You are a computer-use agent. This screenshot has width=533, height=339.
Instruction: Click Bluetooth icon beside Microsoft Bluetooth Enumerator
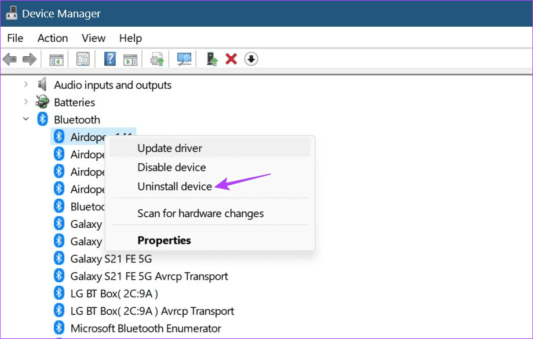tap(59, 328)
